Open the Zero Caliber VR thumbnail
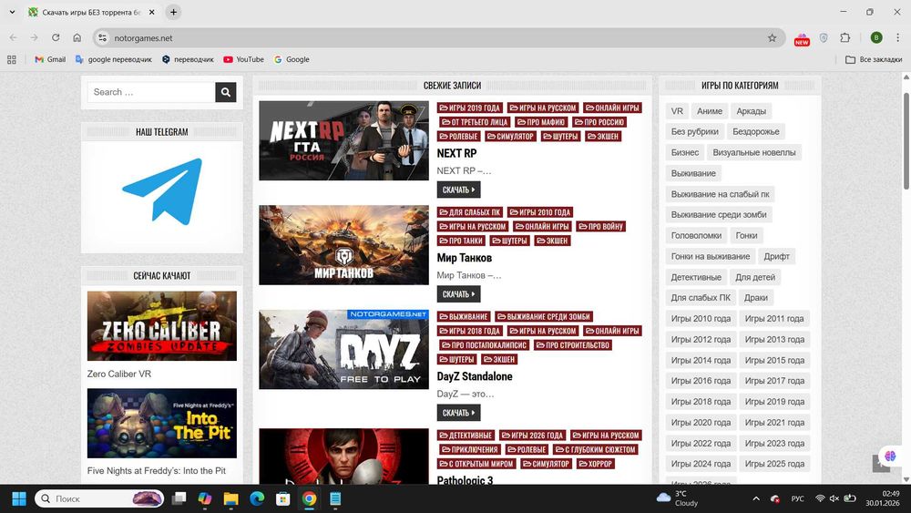 coord(162,326)
